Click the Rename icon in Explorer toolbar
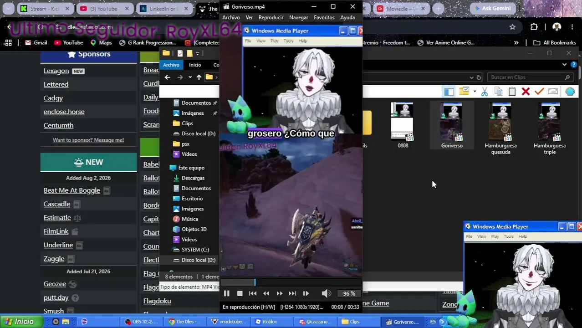 pos(553,92)
